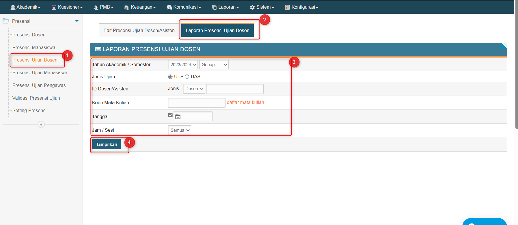Open the Laporan menu
This screenshot has height=225, width=518.
[x=226, y=7]
